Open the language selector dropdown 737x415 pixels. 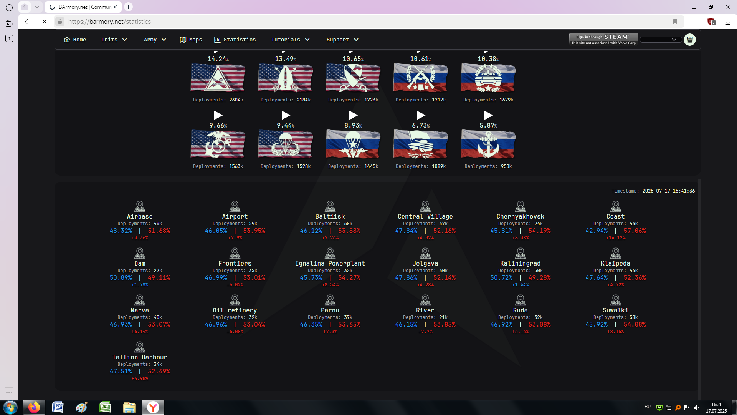660,40
